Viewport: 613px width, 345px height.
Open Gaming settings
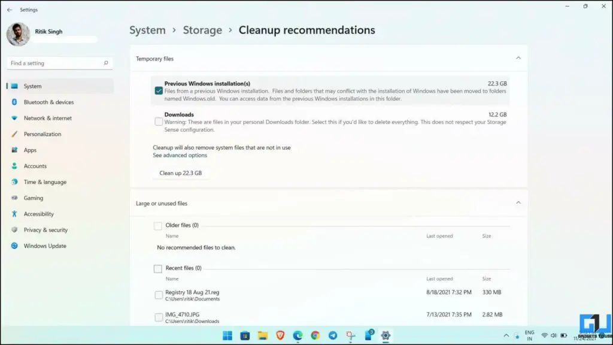pyautogui.click(x=34, y=198)
